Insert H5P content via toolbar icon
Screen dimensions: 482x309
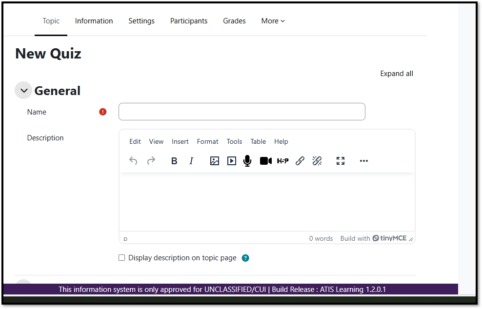tap(283, 161)
